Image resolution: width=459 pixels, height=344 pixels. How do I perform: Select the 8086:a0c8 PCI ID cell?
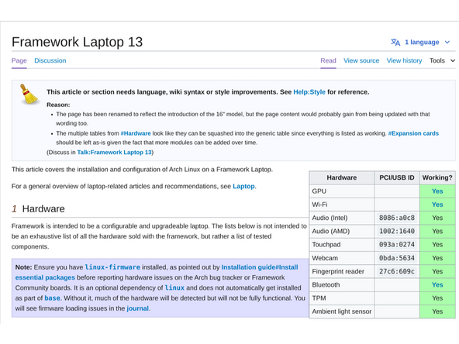pyautogui.click(x=397, y=218)
